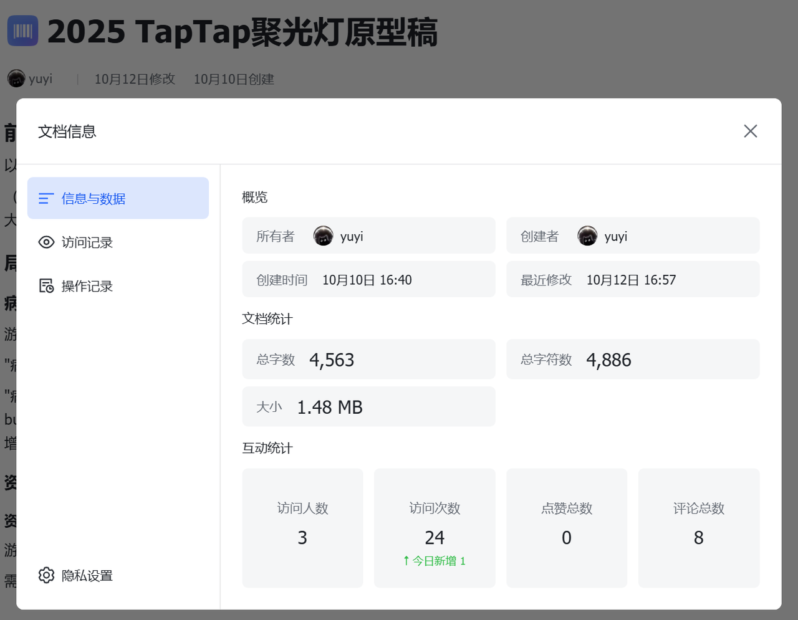The image size is (798, 620).
Task: Click the 总字数 value 4,563
Action: coord(332,360)
